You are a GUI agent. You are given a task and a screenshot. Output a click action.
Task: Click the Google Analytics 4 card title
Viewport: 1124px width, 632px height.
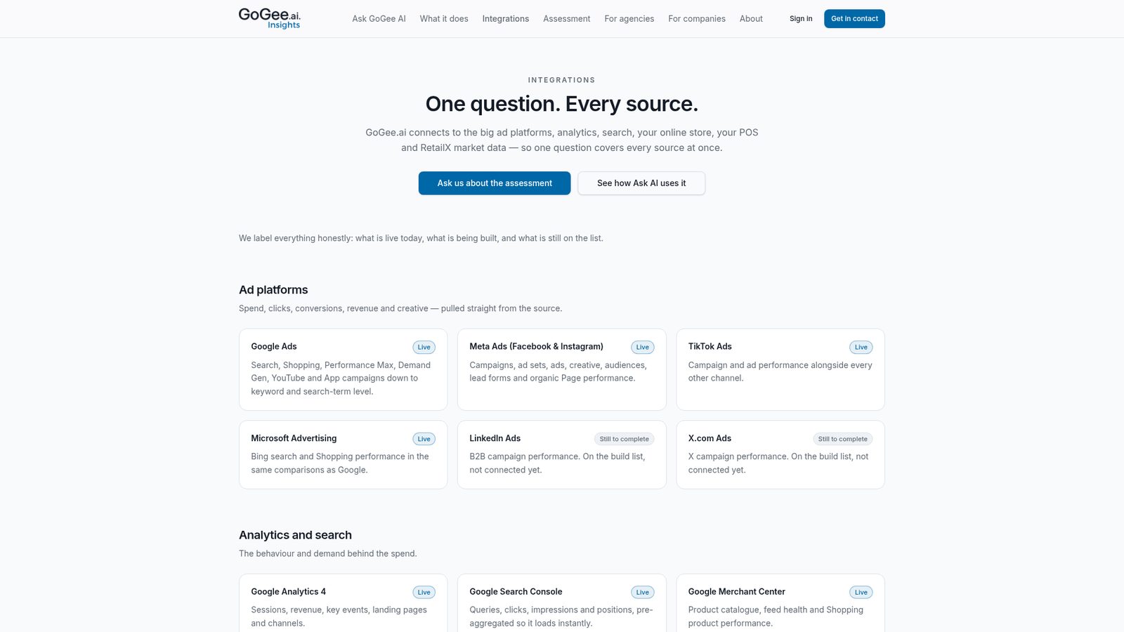(289, 592)
